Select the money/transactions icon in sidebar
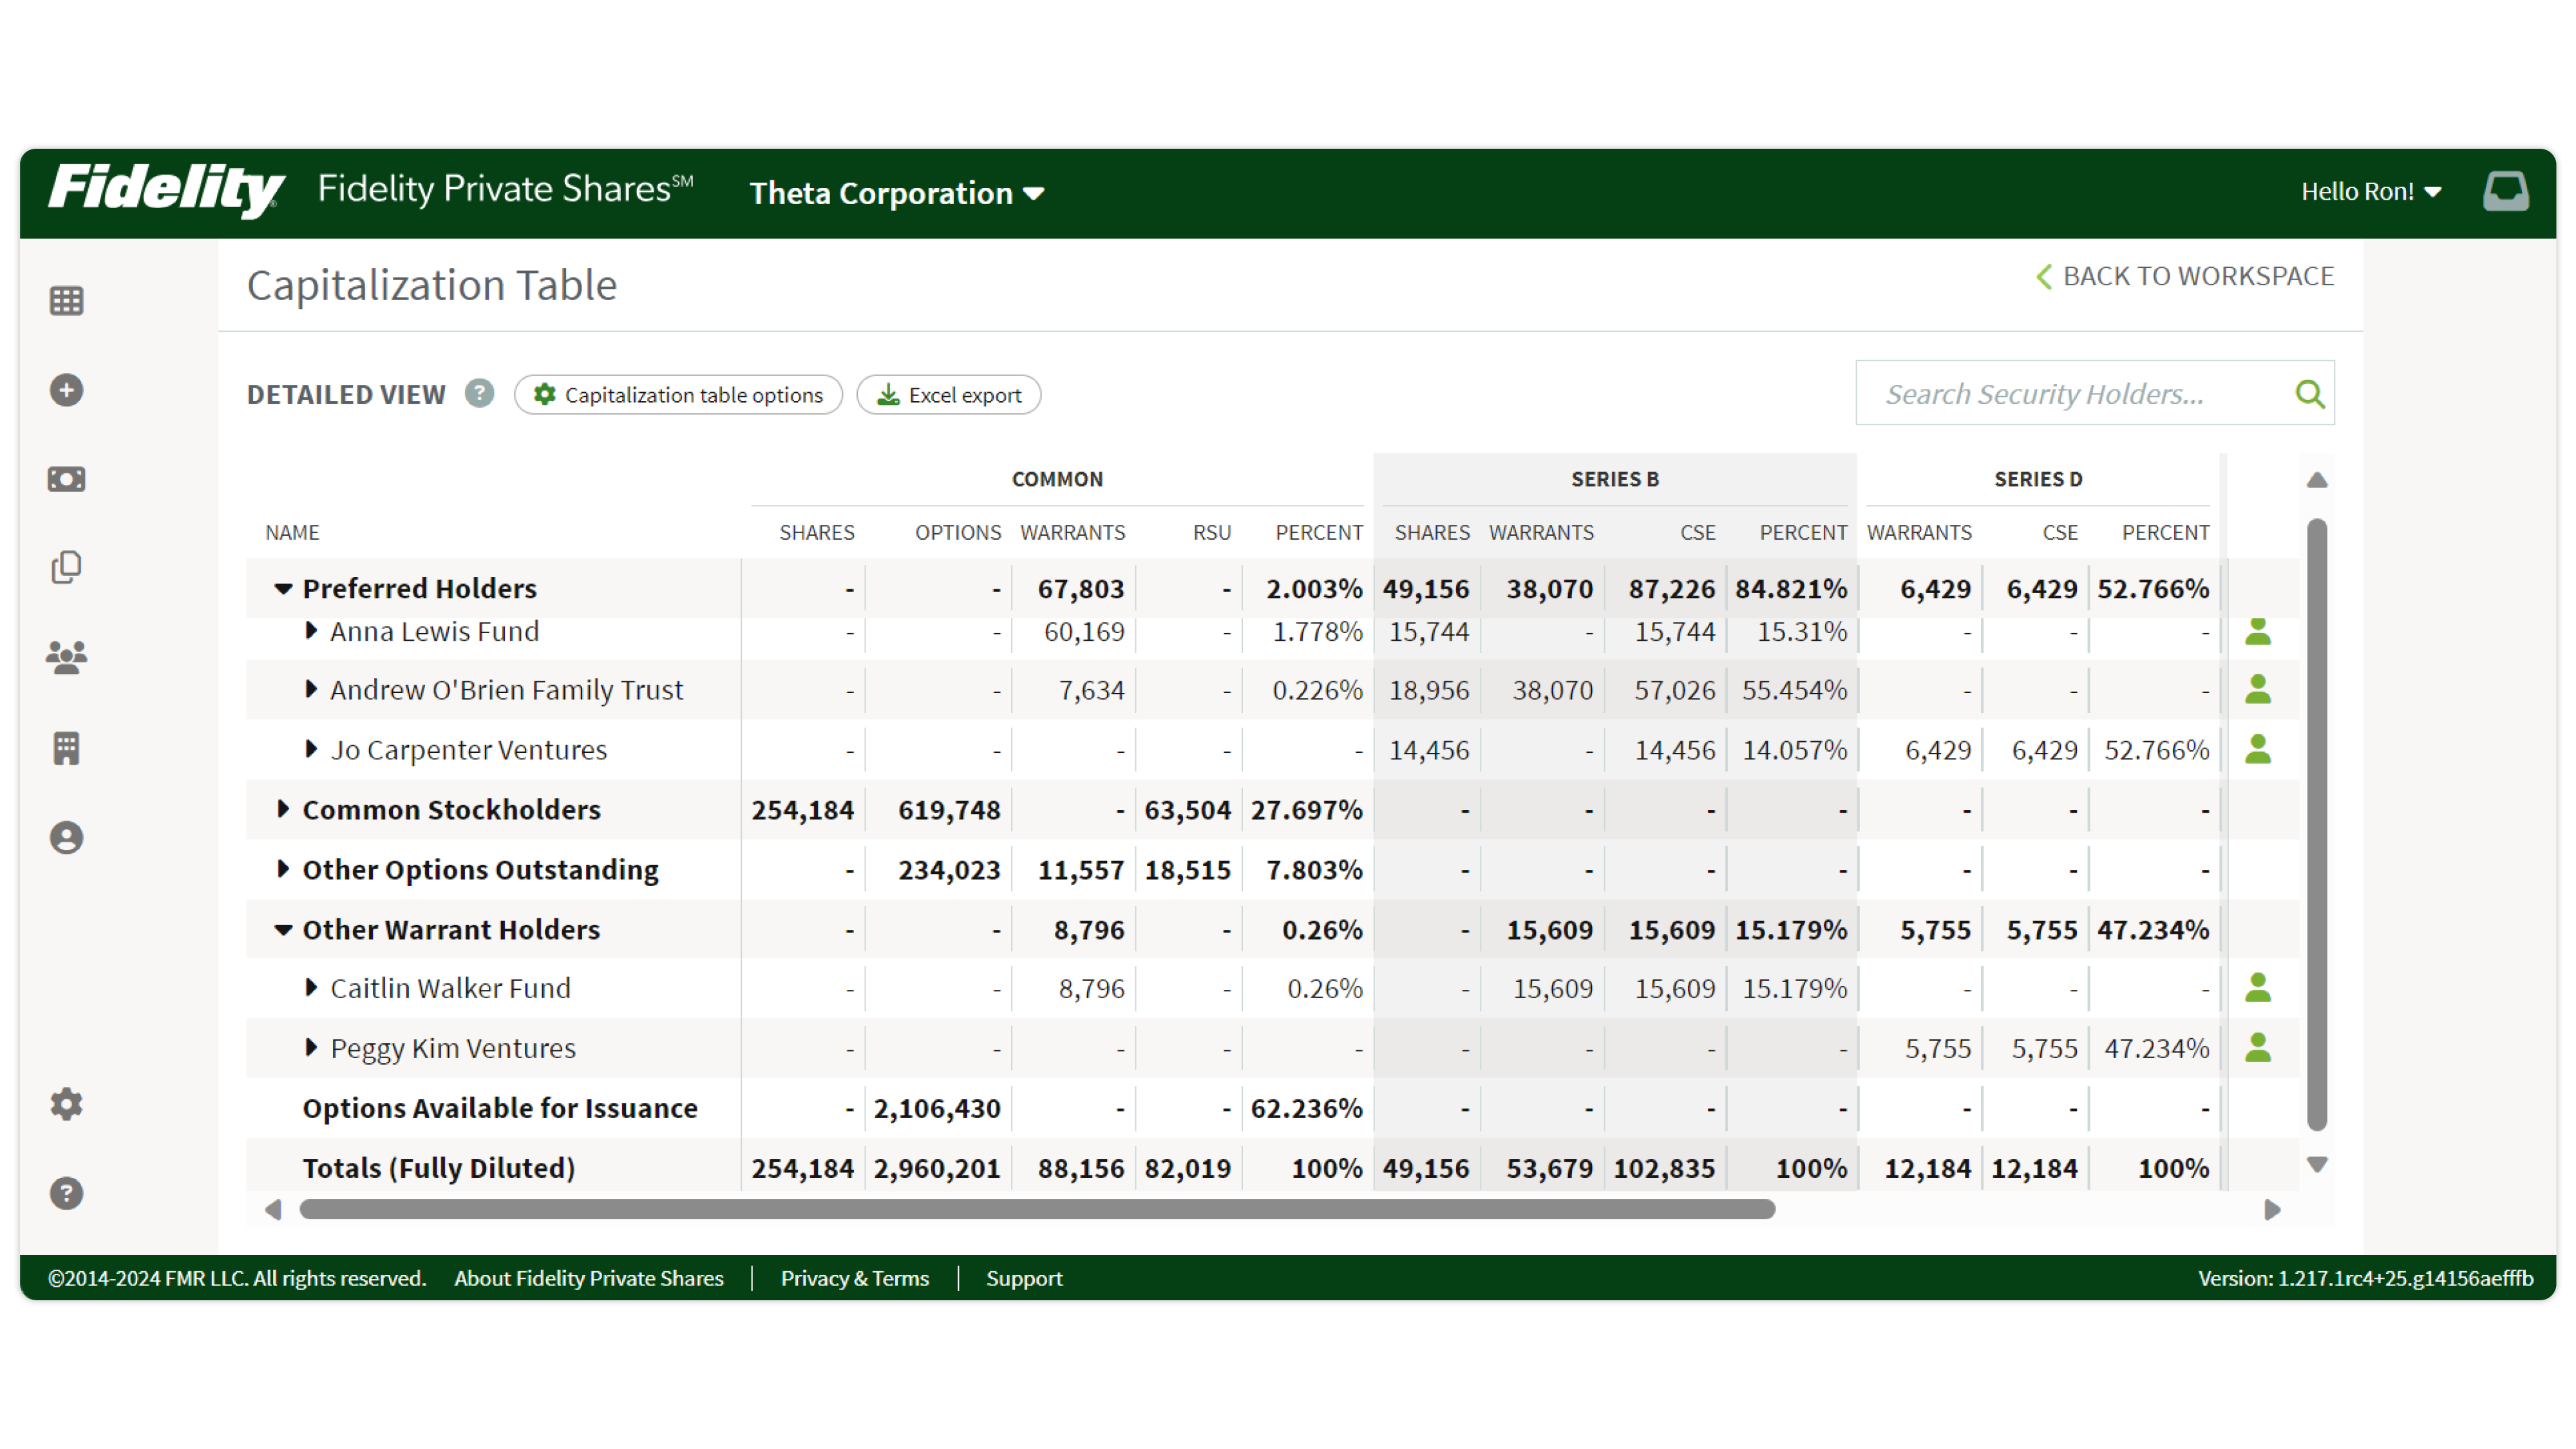2576x1449 pixels. [x=66, y=479]
